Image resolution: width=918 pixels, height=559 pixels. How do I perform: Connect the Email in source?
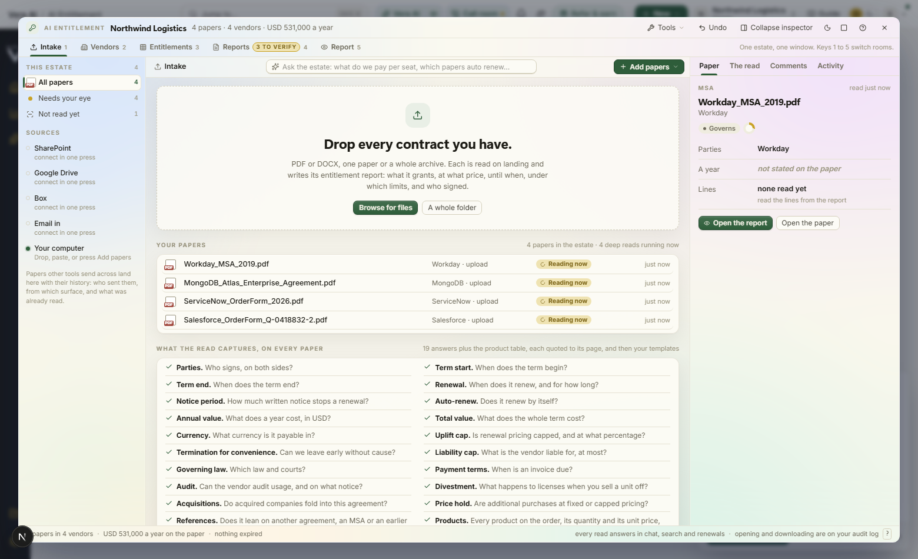pos(82,228)
